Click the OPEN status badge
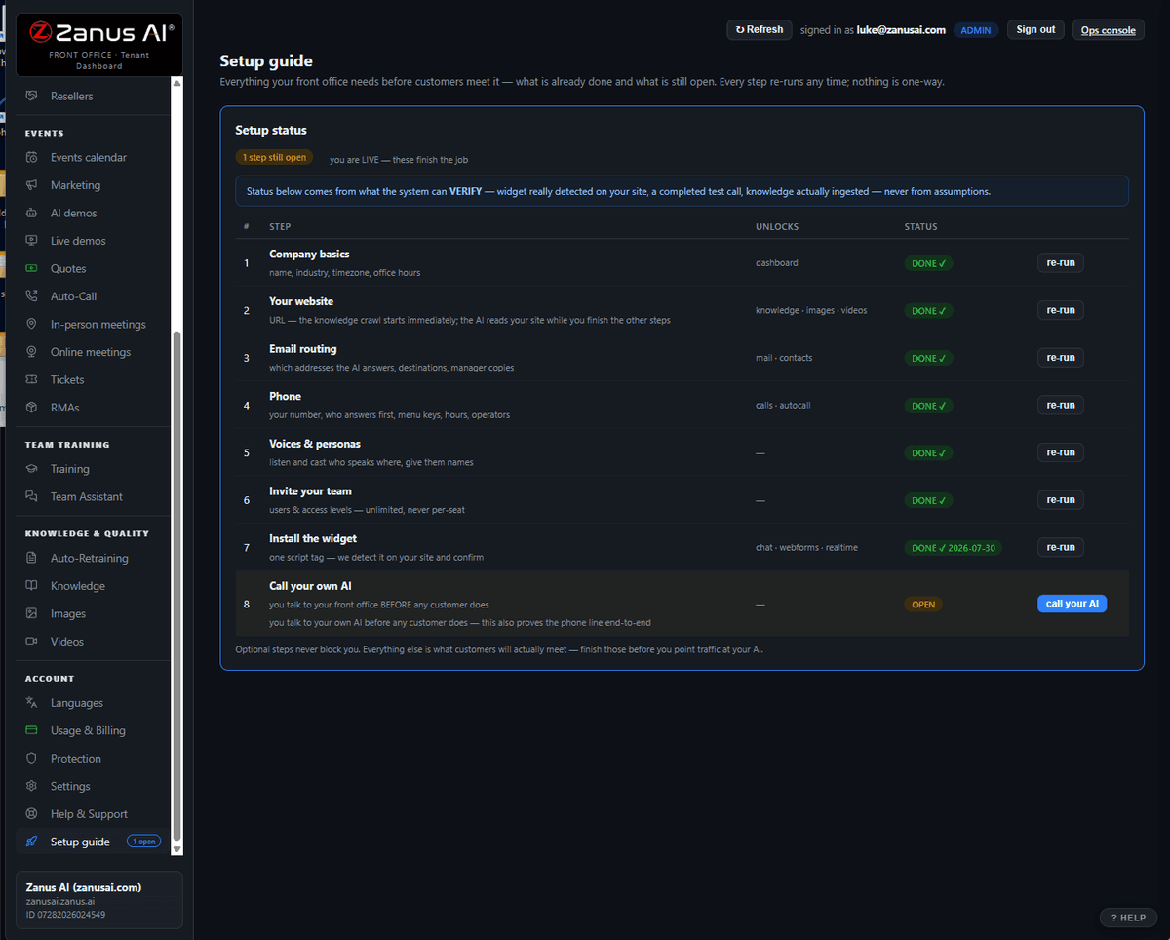The height and width of the screenshot is (940, 1170). pos(923,605)
